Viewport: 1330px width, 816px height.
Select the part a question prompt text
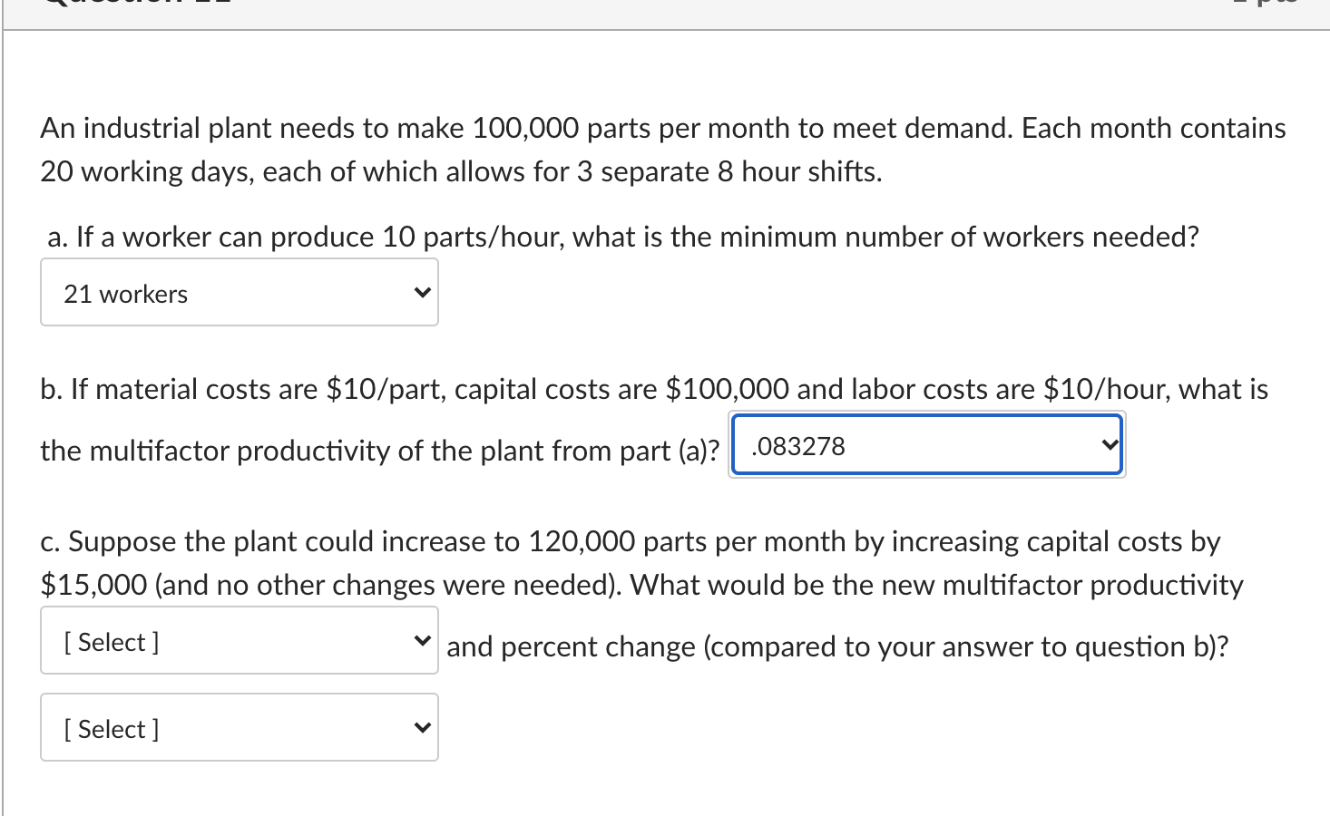[622, 236]
